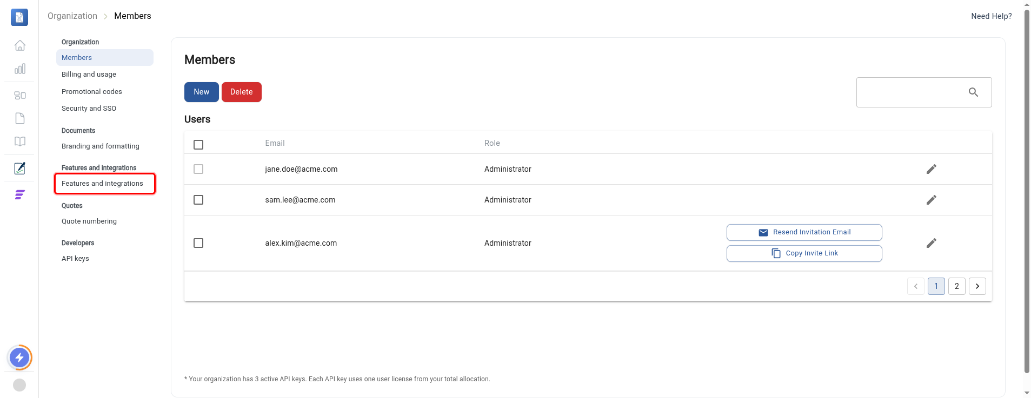
Task: Edit alex.kim@acme.com with the pencil icon
Action: pos(931,243)
